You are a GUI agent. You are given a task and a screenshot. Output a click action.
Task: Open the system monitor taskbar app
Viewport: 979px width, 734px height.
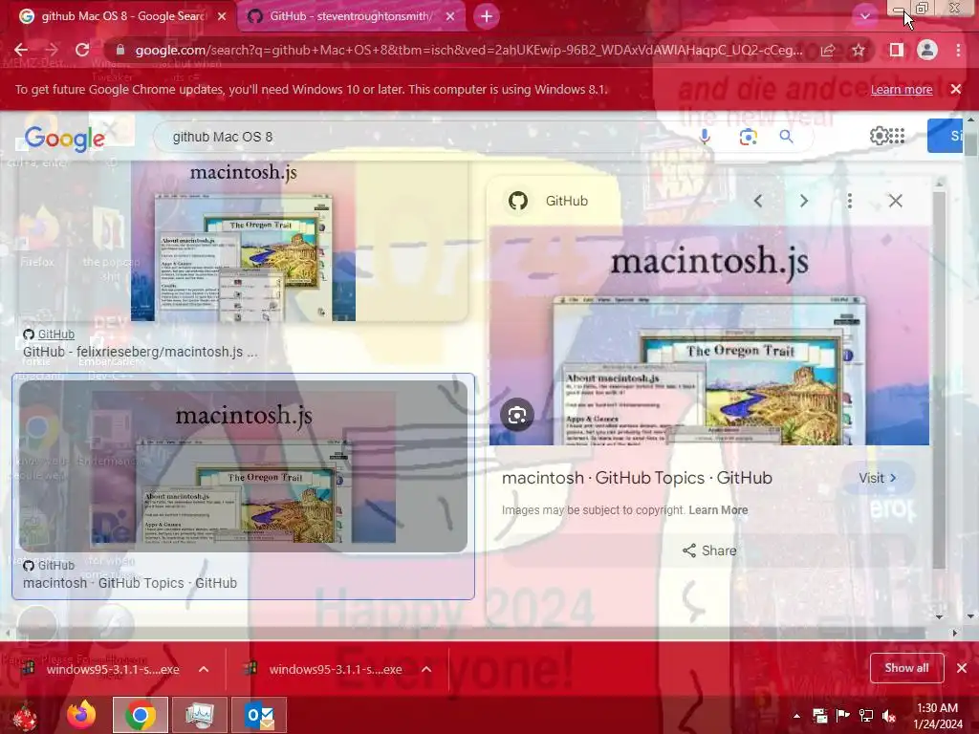coord(199,715)
